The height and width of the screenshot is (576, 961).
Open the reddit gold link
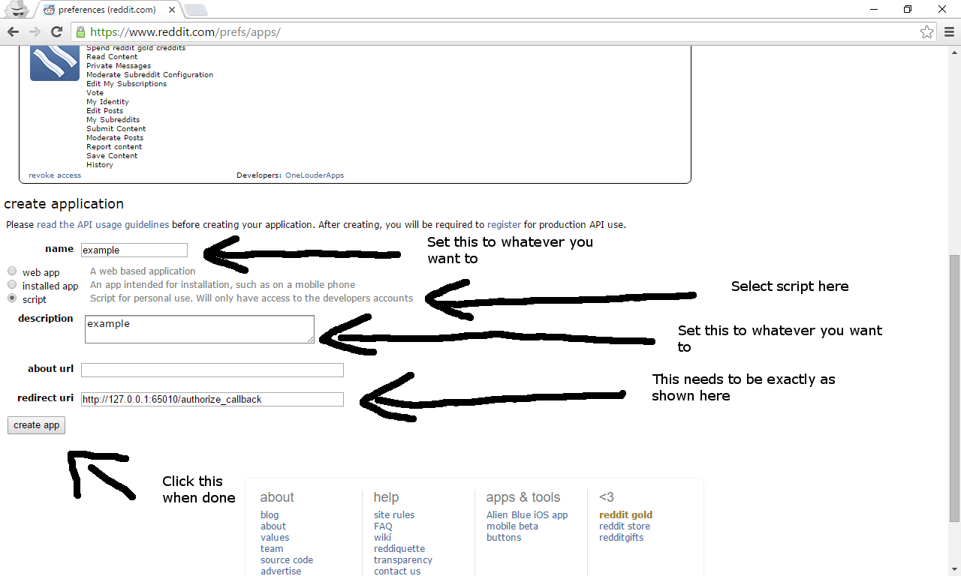point(625,515)
